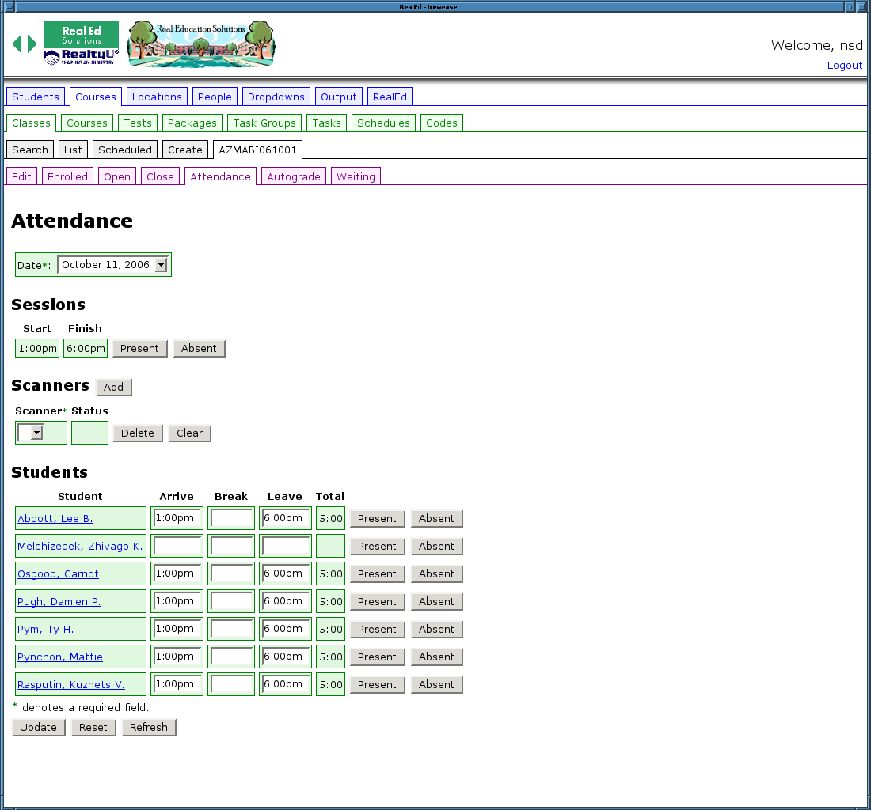Open the Abbott, Lee B. student link

pos(55,518)
